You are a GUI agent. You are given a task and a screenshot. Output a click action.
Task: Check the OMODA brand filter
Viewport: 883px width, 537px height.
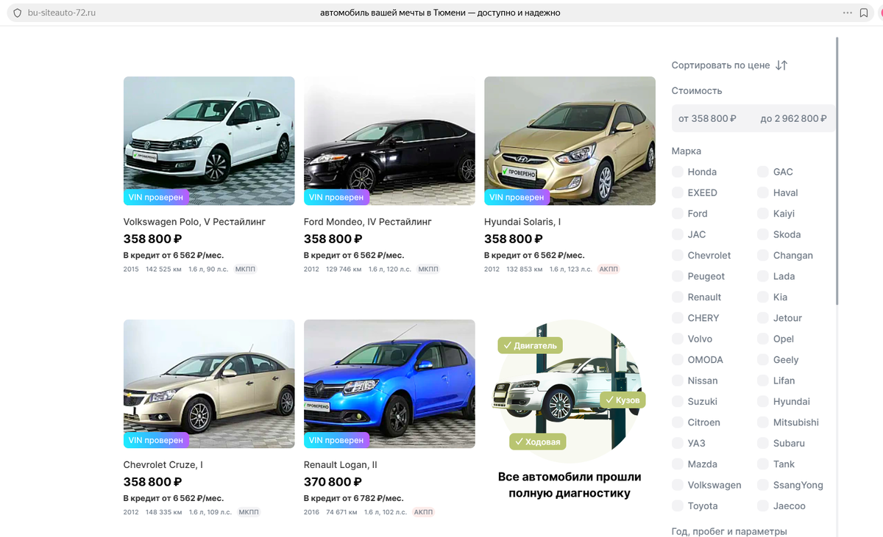[x=677, y=360]
